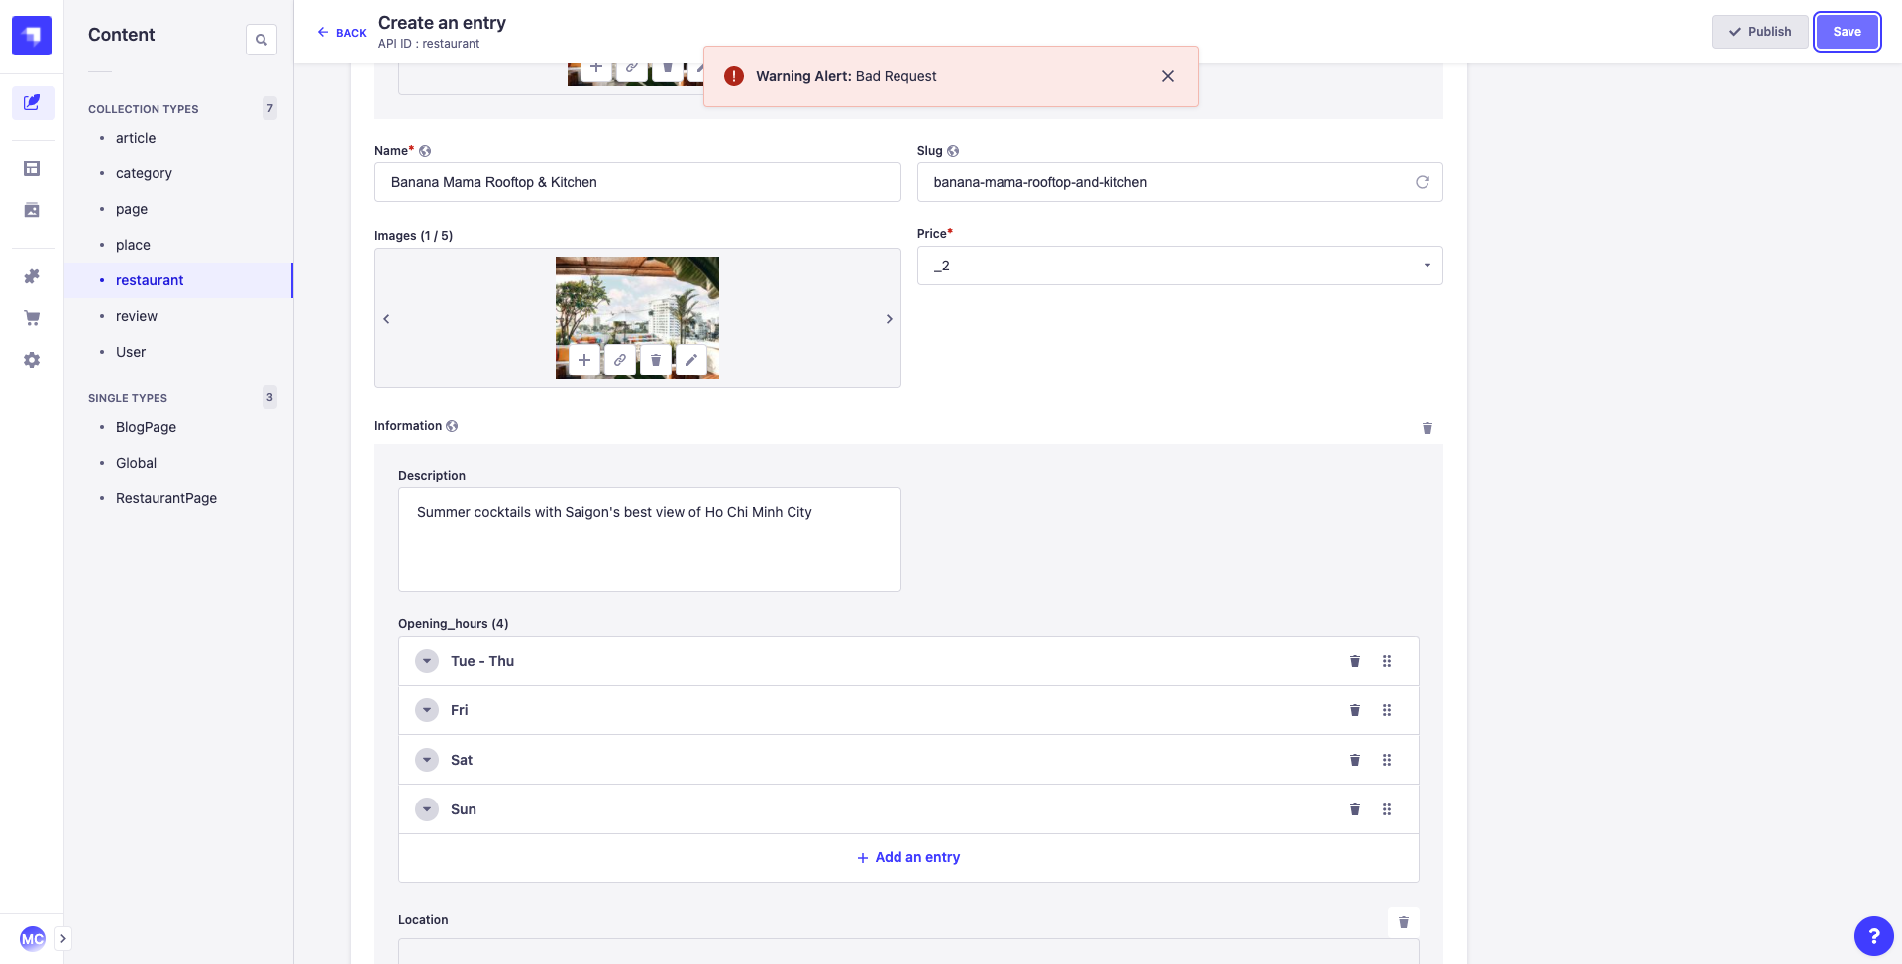The width and height of the screenshot is (1902, 964).
Task: Add image with plus icon on thumbnail
Action: point(584,360)
